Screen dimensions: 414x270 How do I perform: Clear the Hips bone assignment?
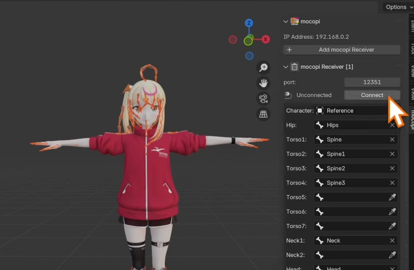[x=392, y=125]
